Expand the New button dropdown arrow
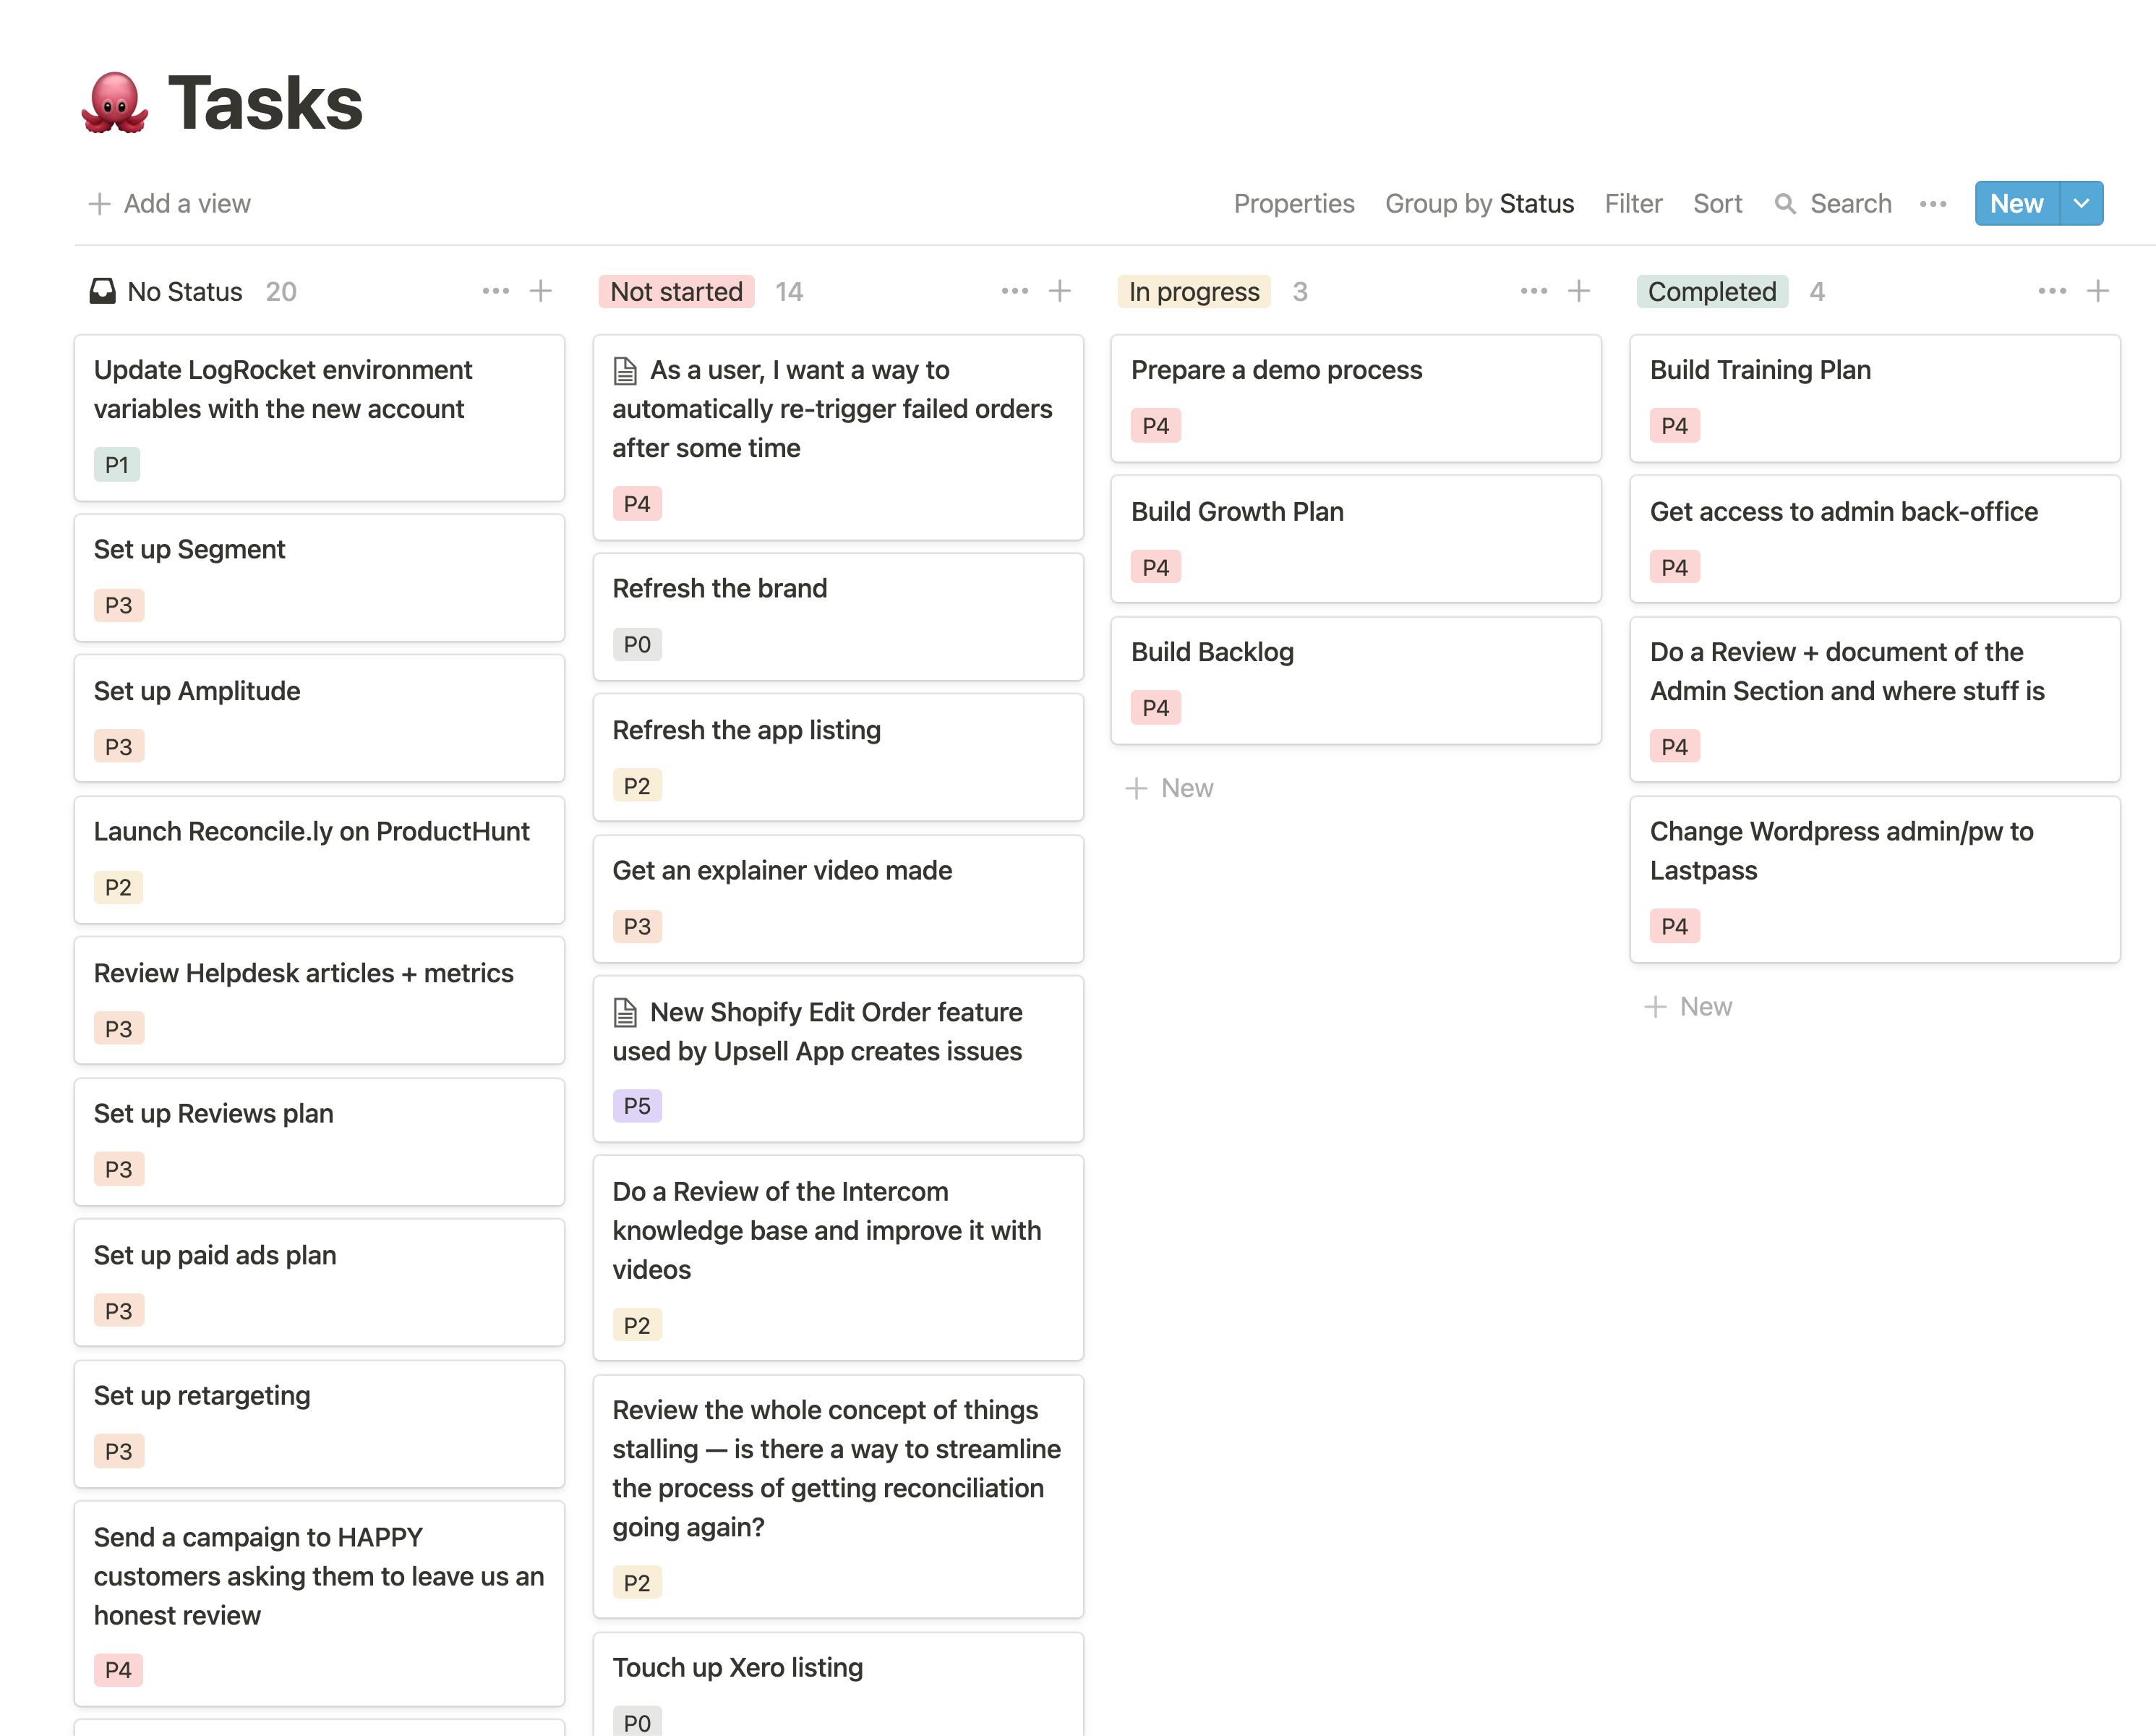 click(x=2082, y=204)
